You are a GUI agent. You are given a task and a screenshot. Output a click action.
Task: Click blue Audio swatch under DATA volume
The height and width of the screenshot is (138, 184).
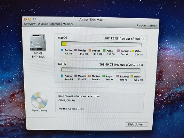[62, 76]
